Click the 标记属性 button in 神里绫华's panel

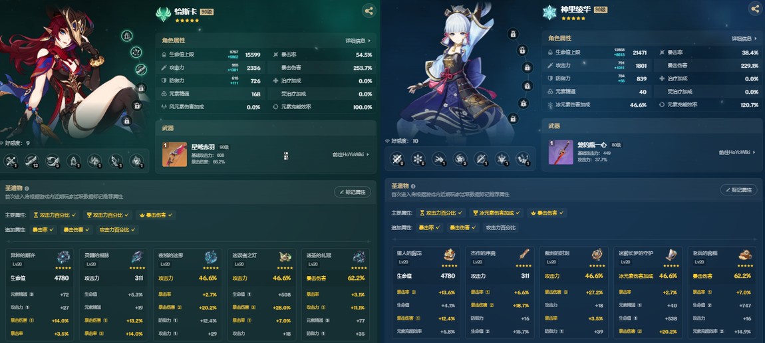[738, 189]
